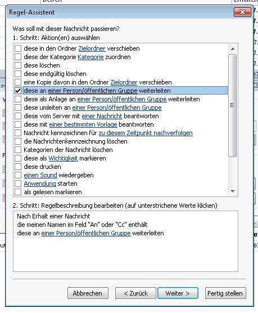Viewport: 258px width, 313px height.
Task: Open 'einer bestimmten Vorlage' link
Action: pos(83,124)
